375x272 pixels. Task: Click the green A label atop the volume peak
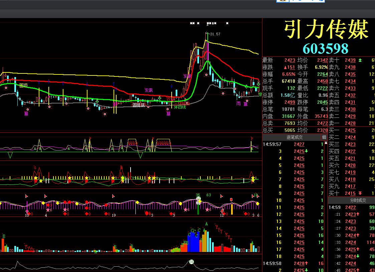click(x=206, y=224)
